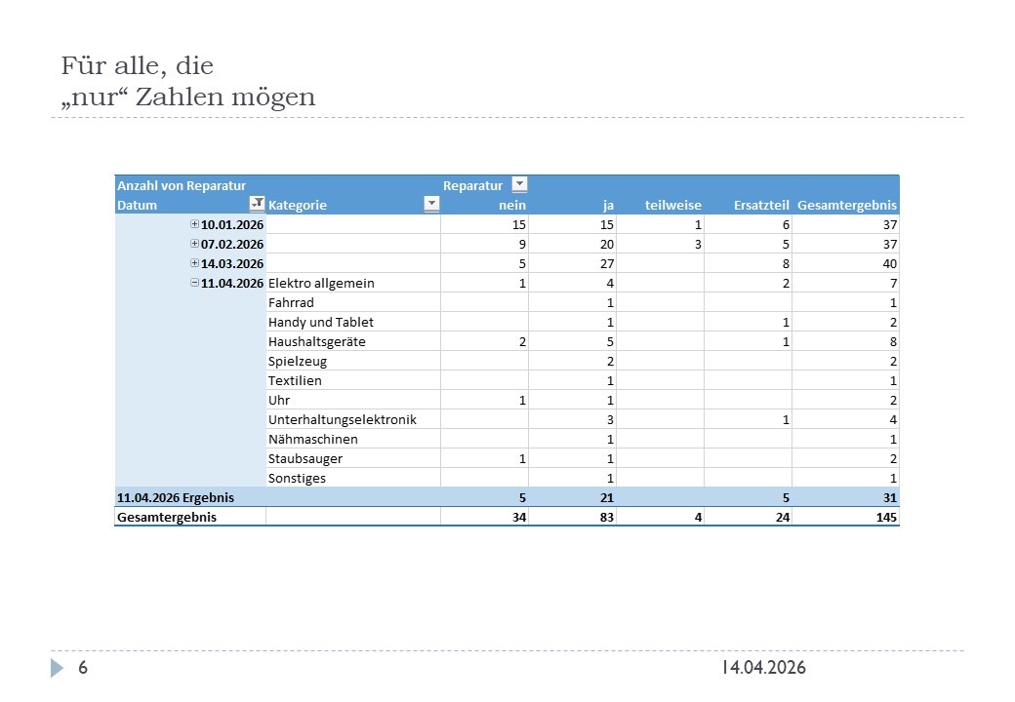The image size is (1015, 702).
Task: Click the slide title text
Action: pos(187,82)
